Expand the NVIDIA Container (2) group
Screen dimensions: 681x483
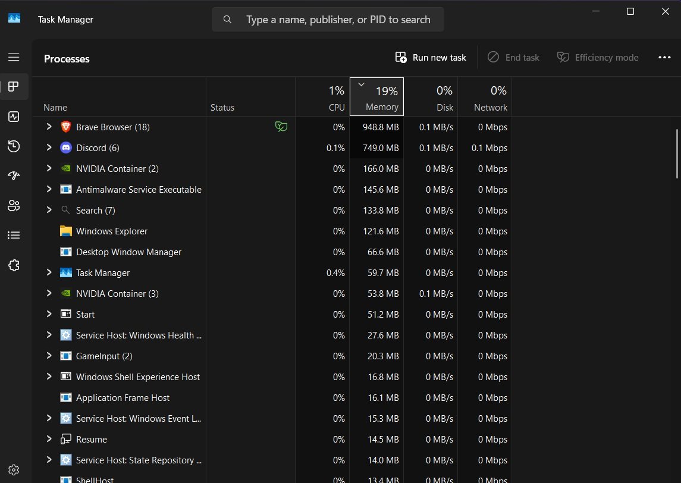(49, 168)
